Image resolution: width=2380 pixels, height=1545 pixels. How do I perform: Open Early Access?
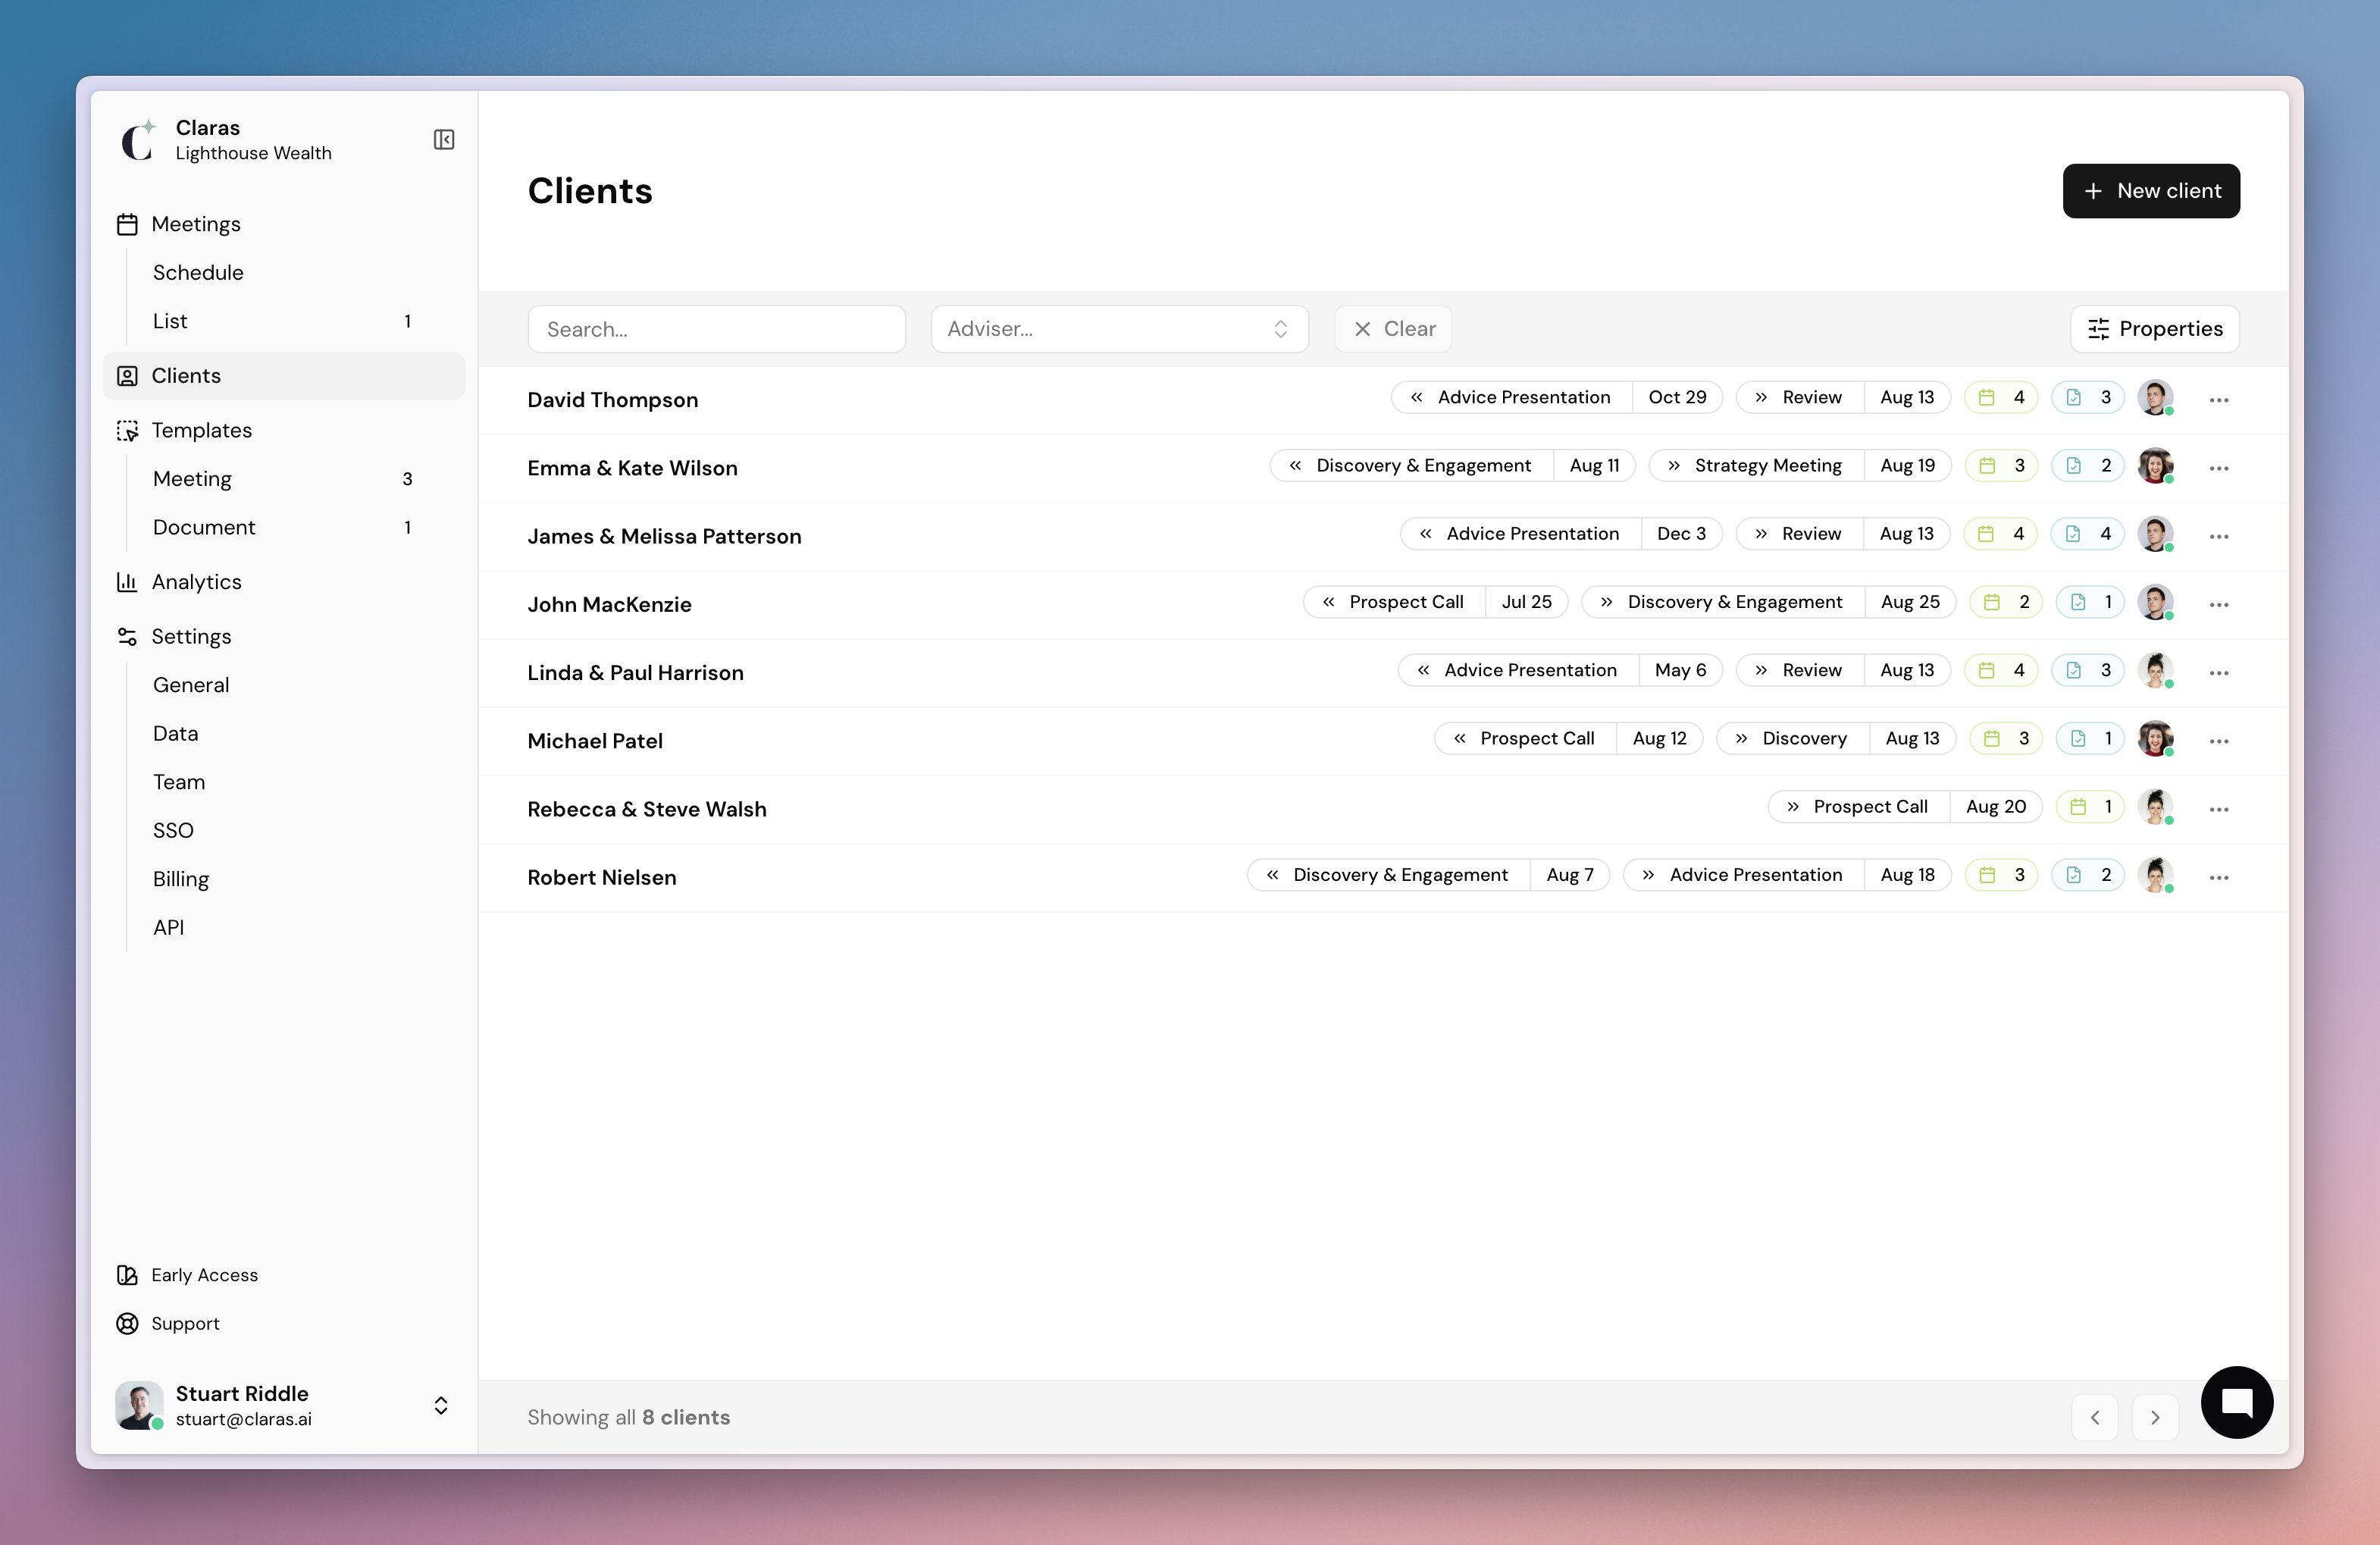click(x=204, y=1275)
